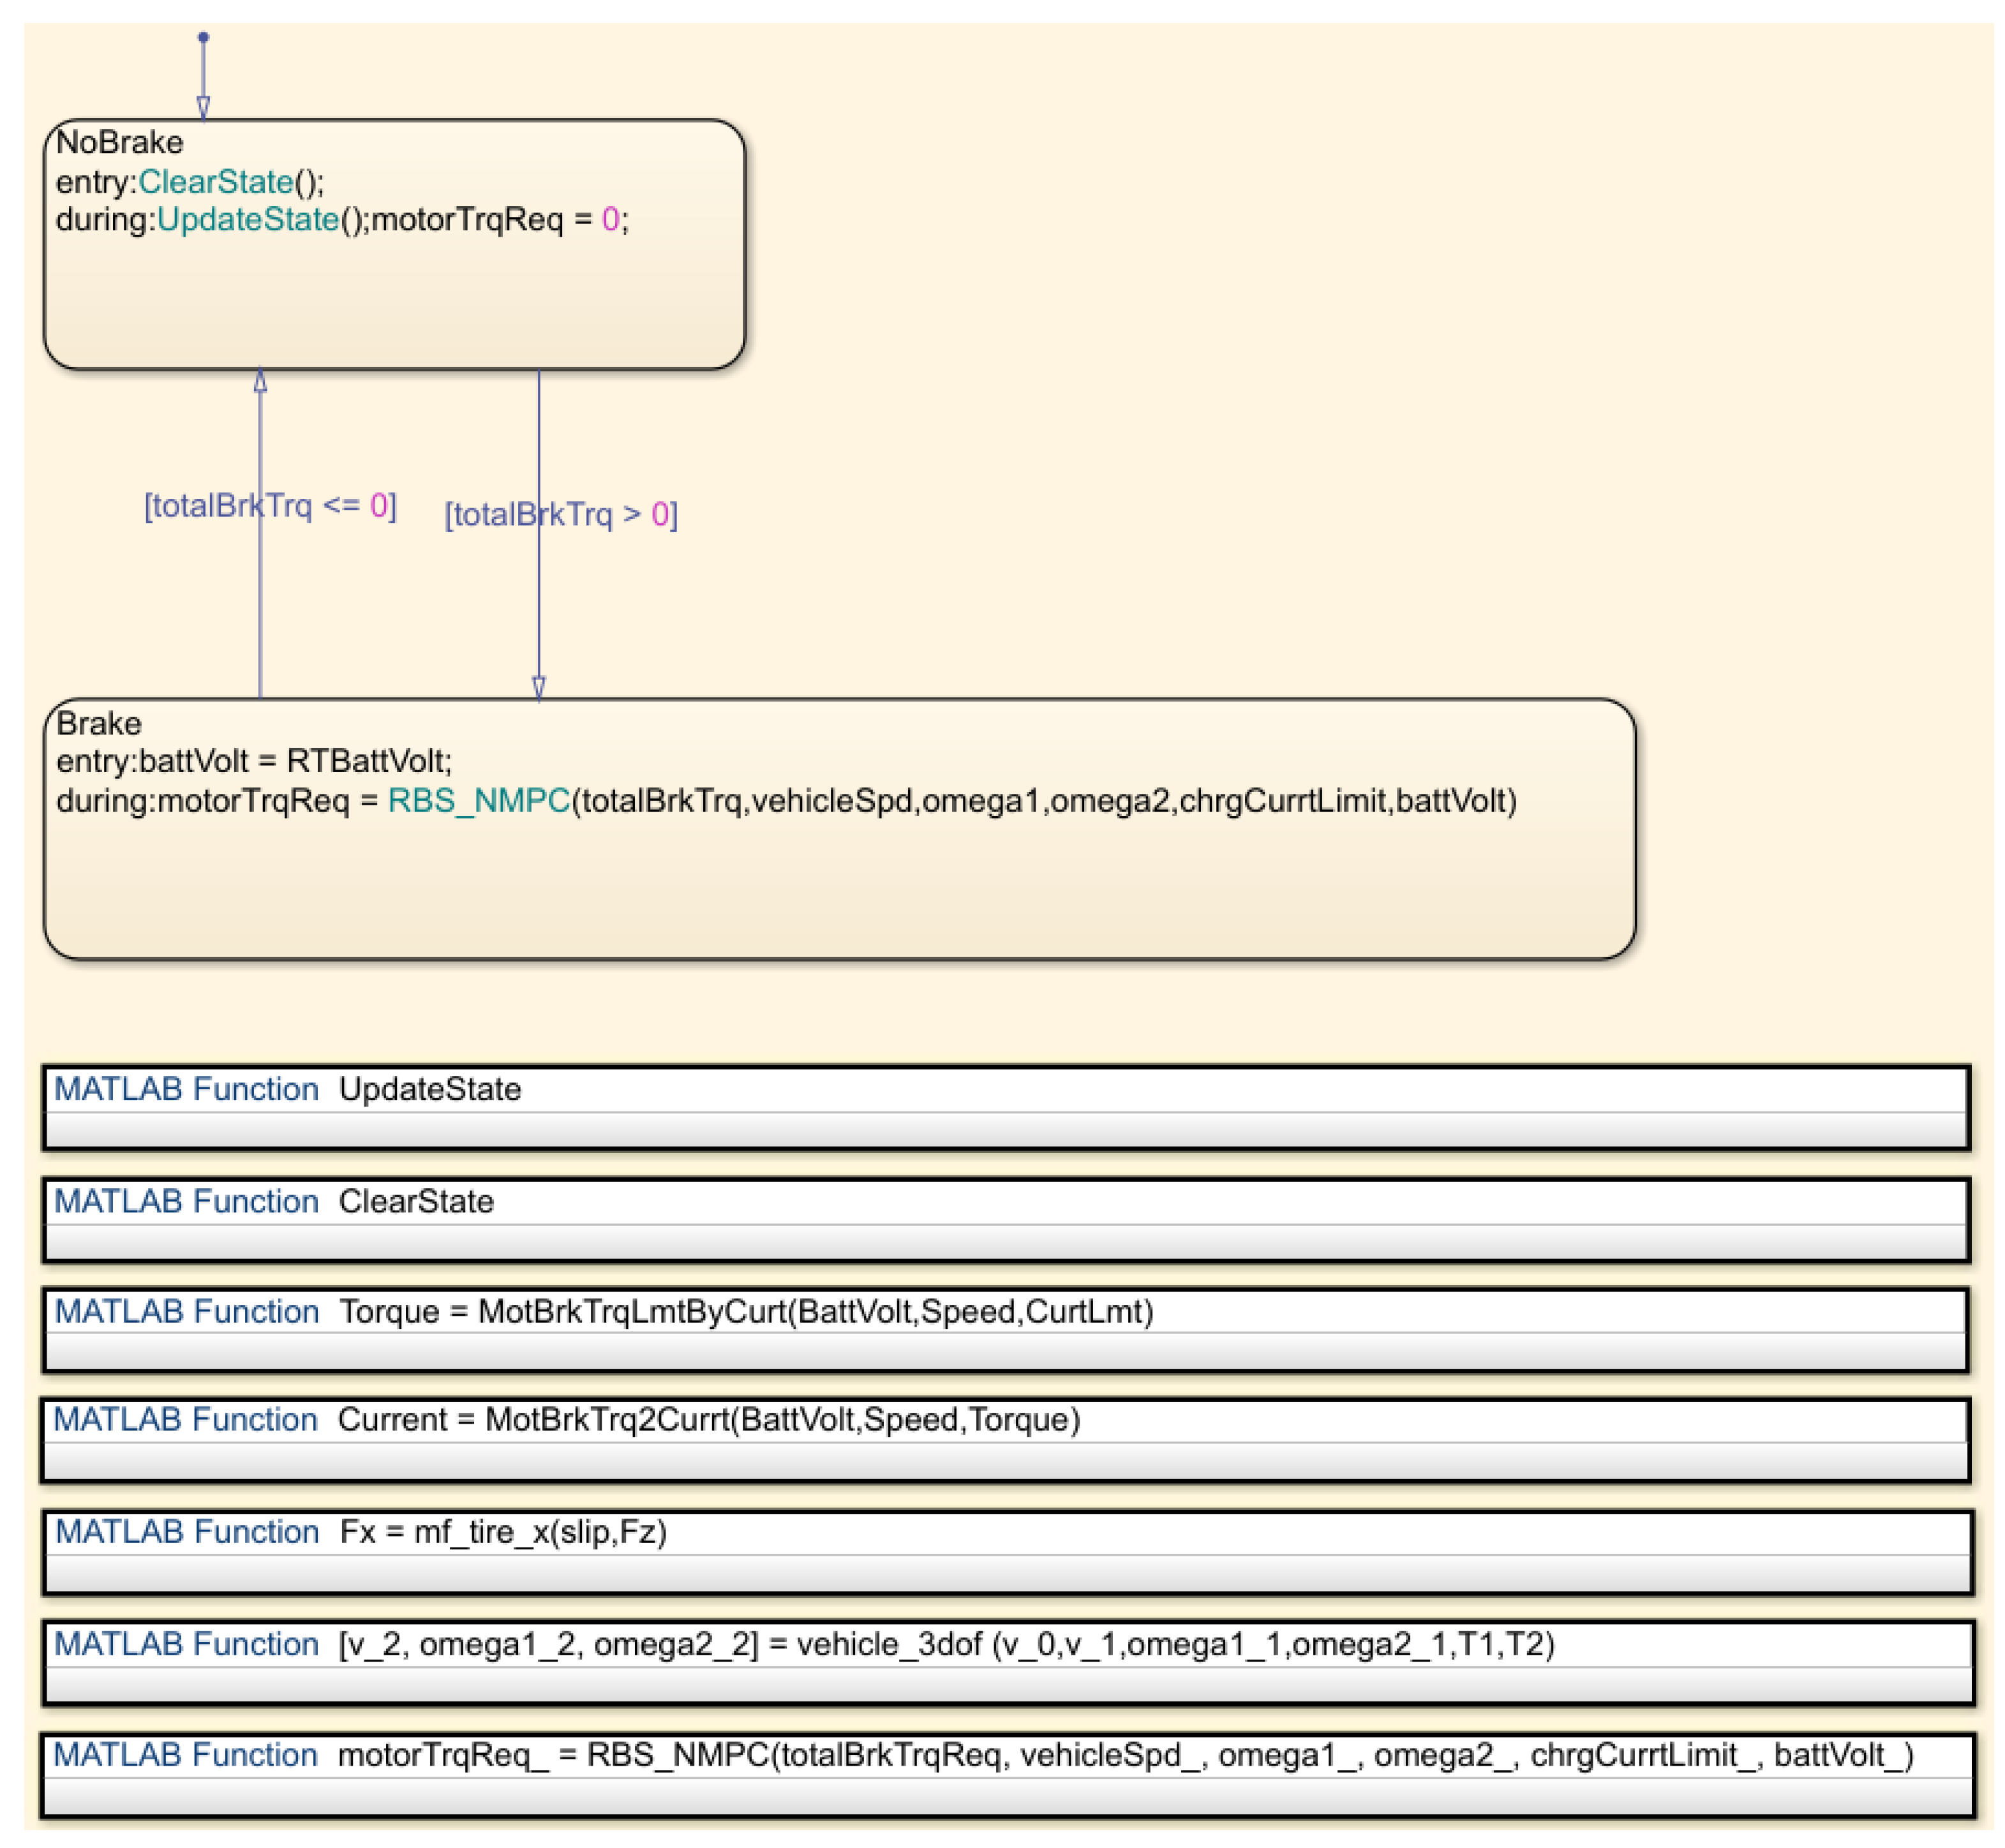Click arrowhead entering NoBrake from Brake

tap(260, 381)
